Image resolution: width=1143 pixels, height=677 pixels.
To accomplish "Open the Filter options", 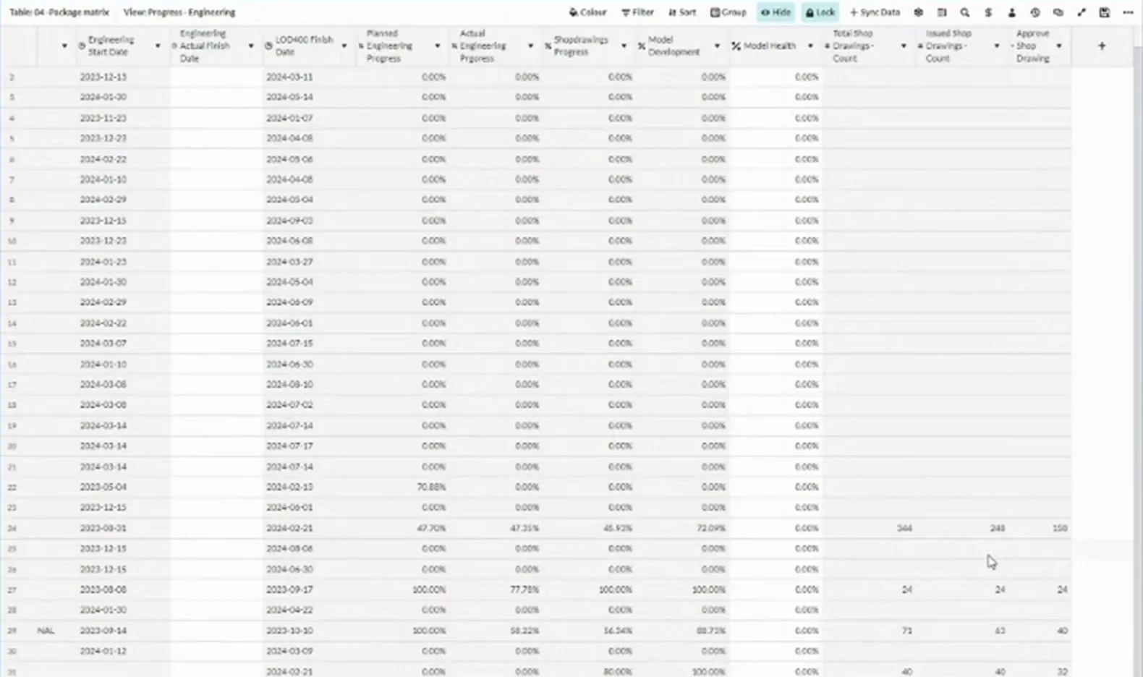I will click(x=637, y=12).
